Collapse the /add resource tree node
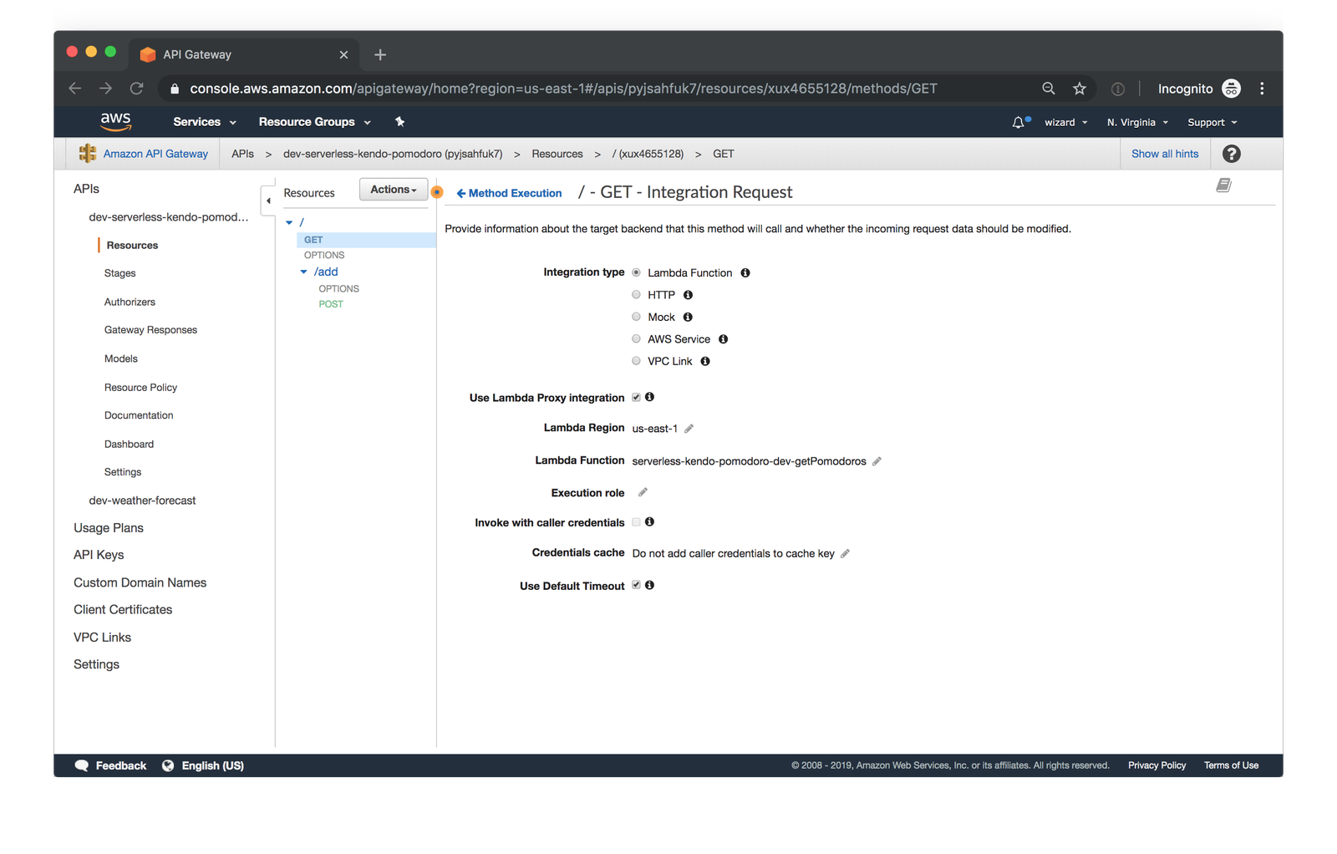The height and width of the screenshot is (854, 1337). (x=304, y=272)
